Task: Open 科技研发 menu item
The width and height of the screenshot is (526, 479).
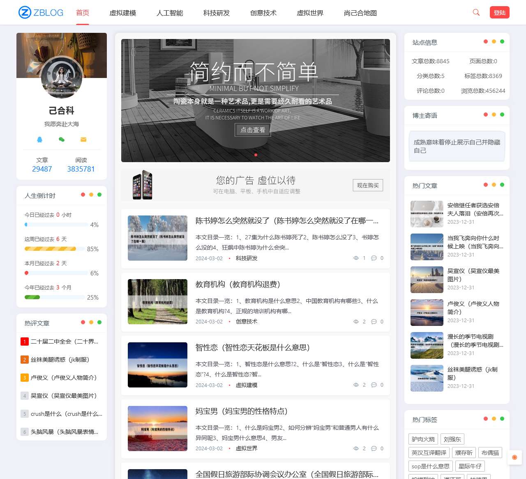Action: pyautogui.click(x=217, y=13)
